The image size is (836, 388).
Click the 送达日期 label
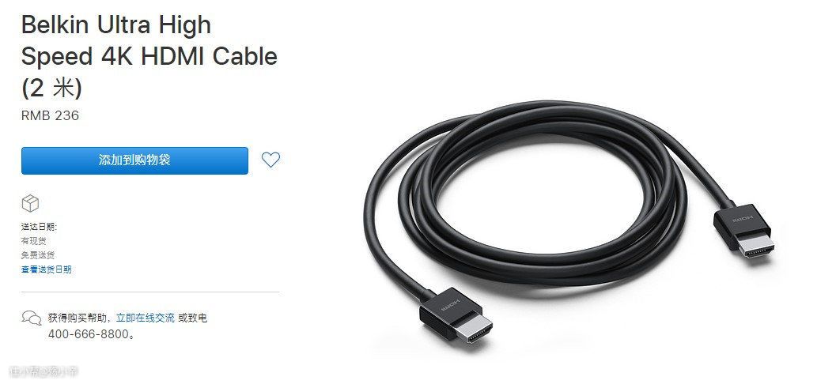(x=39, y=227)
